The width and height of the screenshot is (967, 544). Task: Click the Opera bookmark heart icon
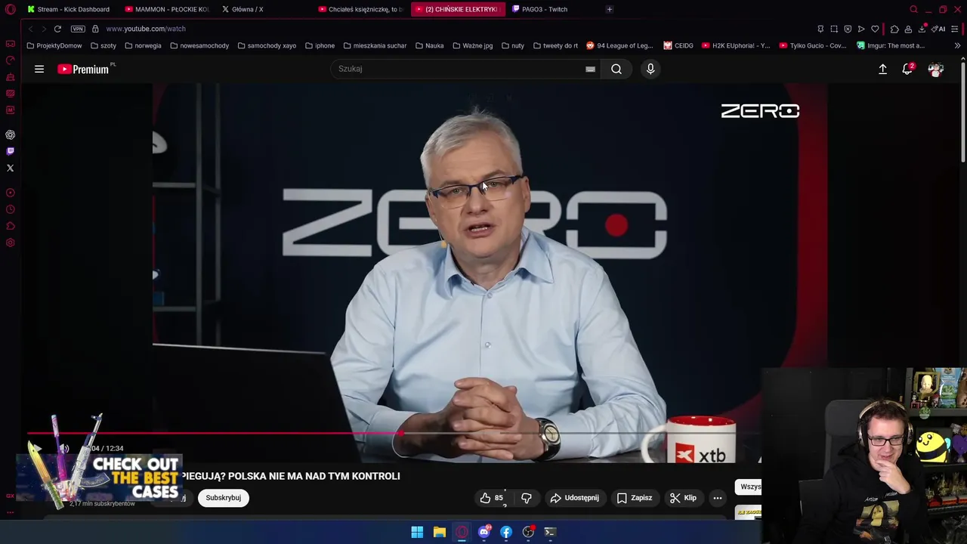(x=875, y=29)
